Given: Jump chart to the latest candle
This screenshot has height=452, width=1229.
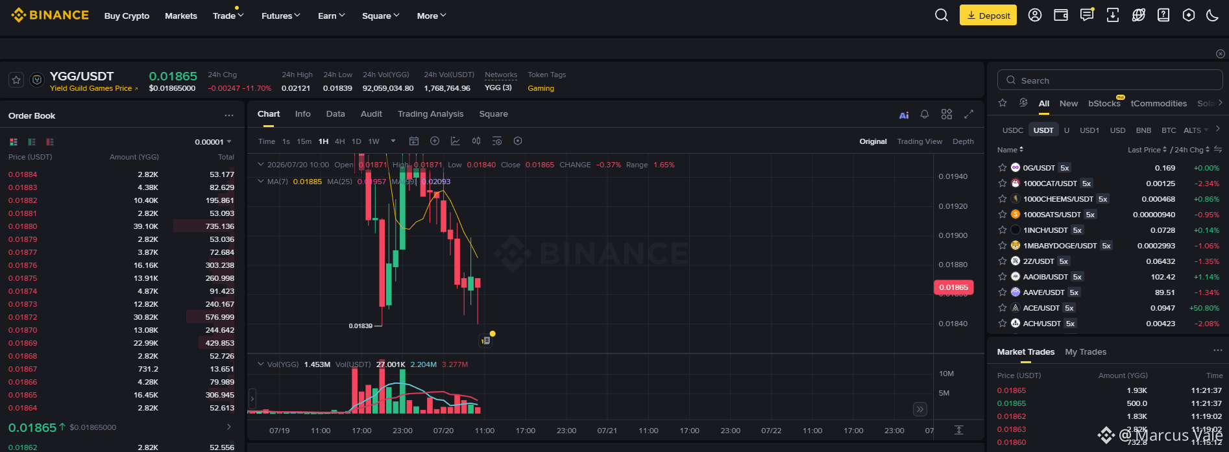Looking at the screenshot, I should [x=919, y=409].
